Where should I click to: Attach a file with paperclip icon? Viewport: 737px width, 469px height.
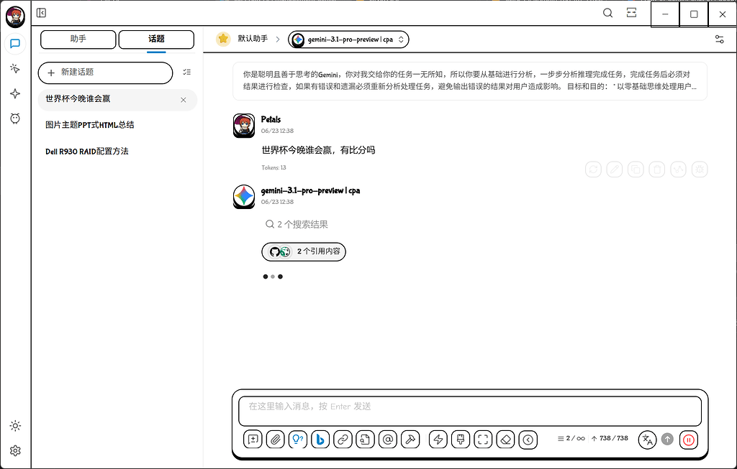pos(276,440)
